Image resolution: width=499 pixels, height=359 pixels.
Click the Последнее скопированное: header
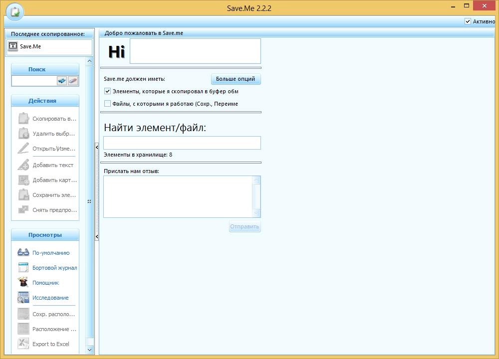tap(48, 34)
